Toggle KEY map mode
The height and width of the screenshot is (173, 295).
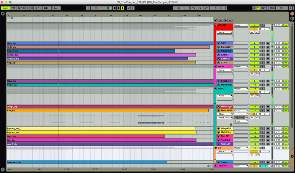[x=263, y=8]
